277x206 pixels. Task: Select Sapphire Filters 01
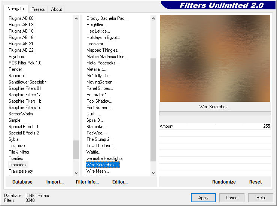25,88
